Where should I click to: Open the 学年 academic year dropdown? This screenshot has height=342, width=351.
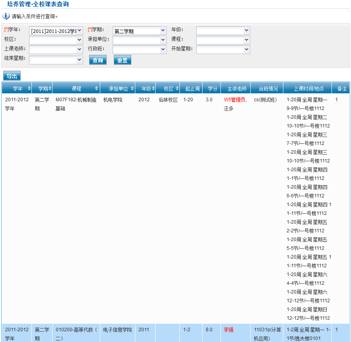(56, 31)
